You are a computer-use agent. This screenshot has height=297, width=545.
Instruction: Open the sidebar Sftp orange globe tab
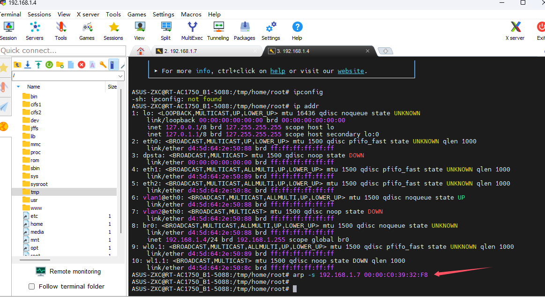tap(4, 126)
